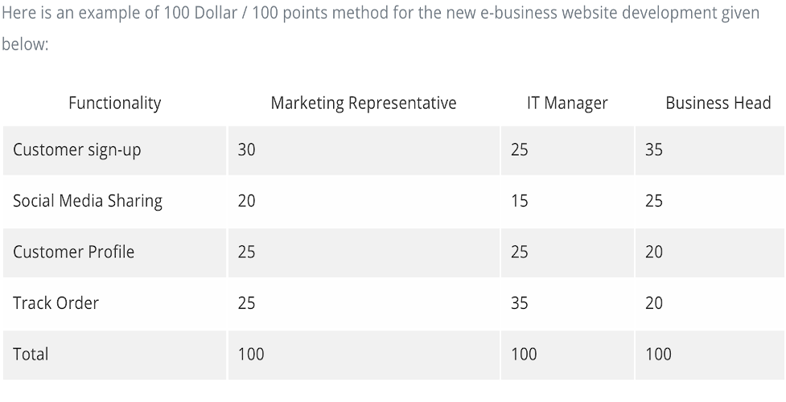This screenshot has width=786, height=402.
Task: Select the Marketing Representative column header
Action: click(364, 103)
